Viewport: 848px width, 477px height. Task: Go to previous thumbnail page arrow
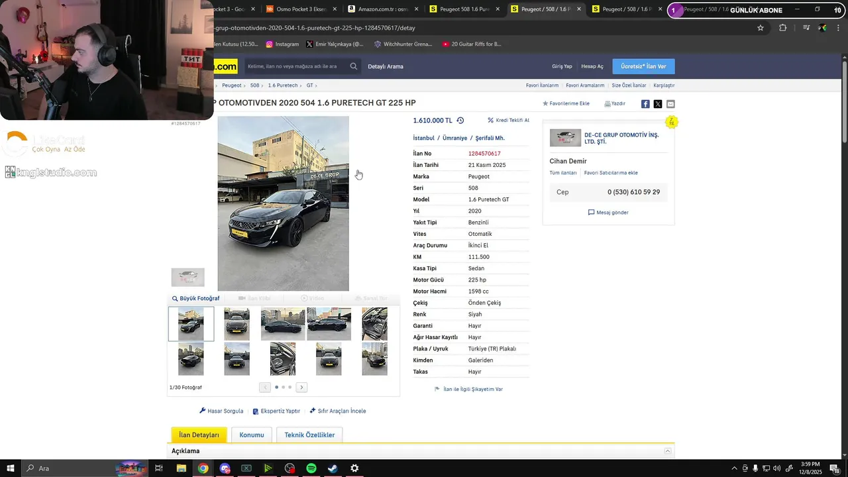pyautogui.click(x=265, y=387)
